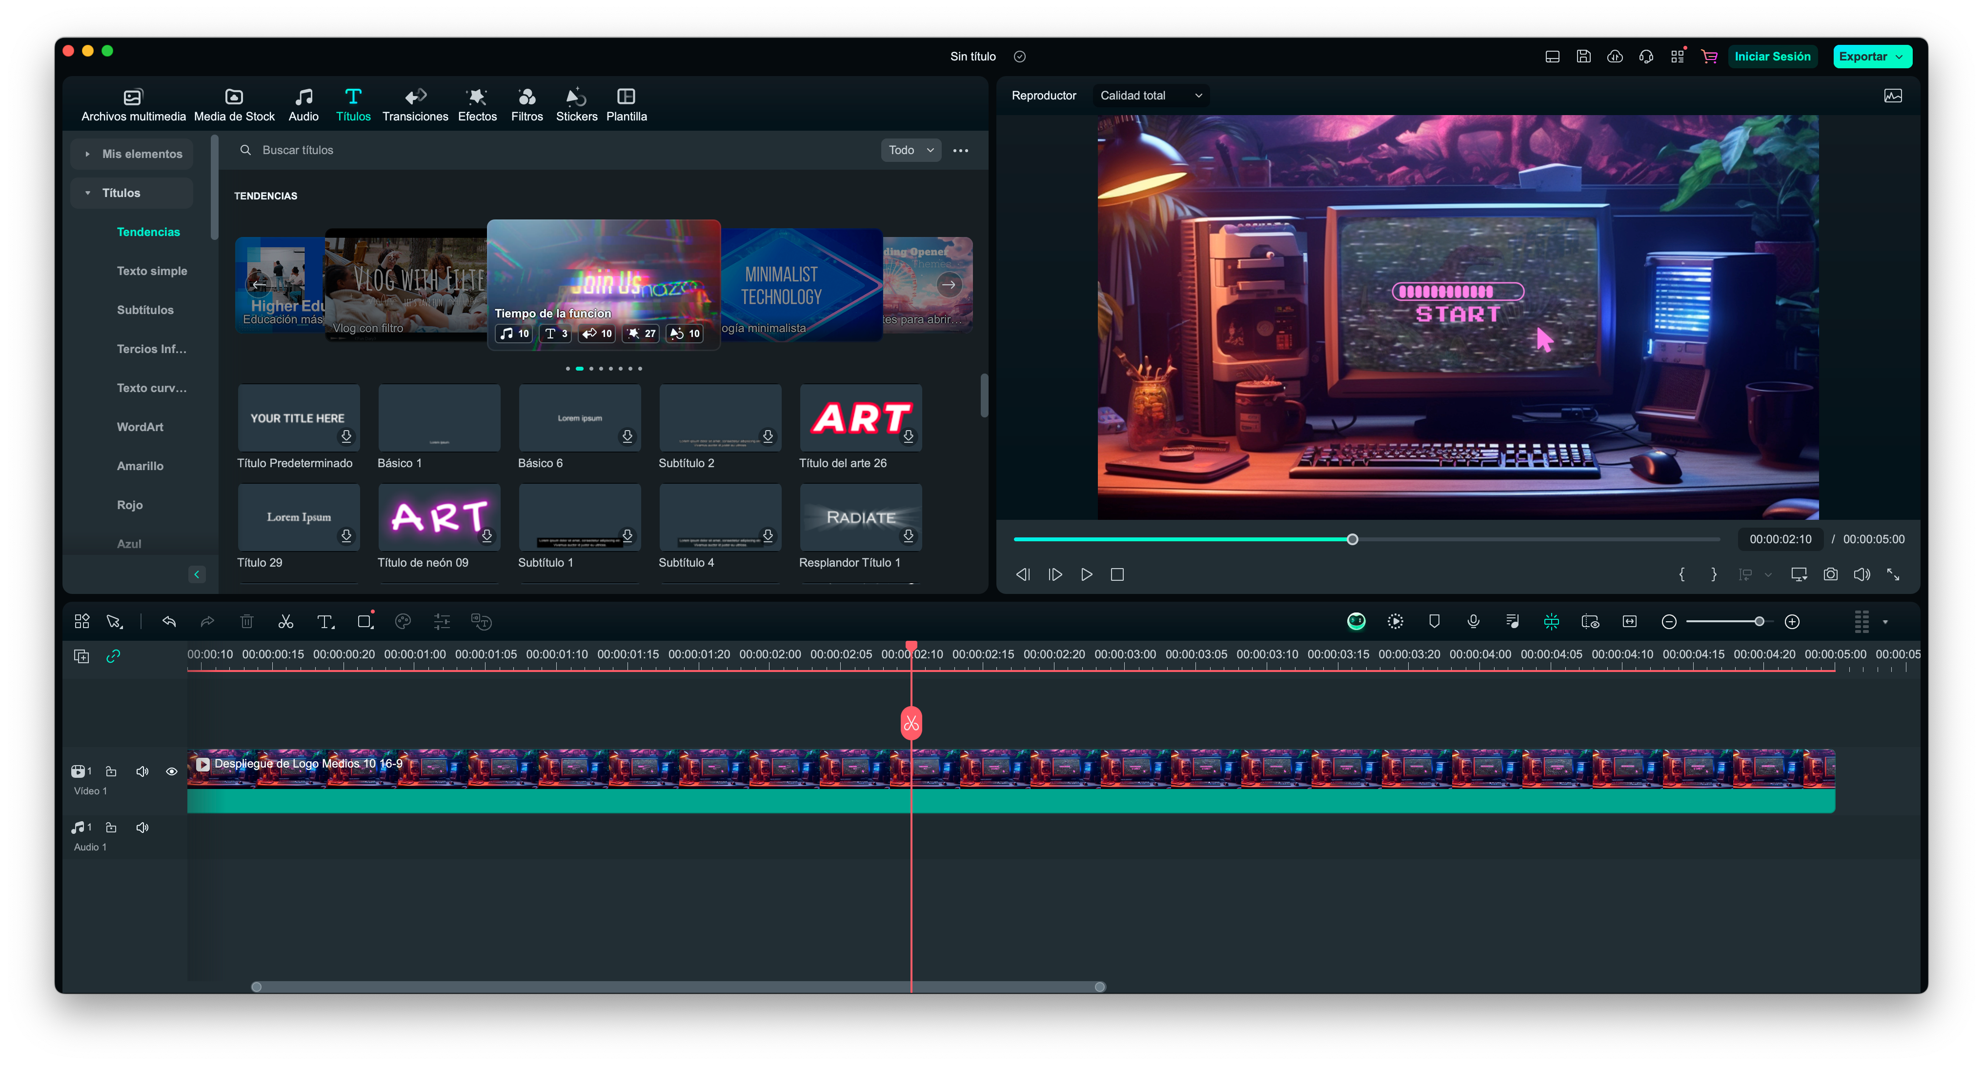Click the zoom-in plus icon on timeline

coord(1791,621)
